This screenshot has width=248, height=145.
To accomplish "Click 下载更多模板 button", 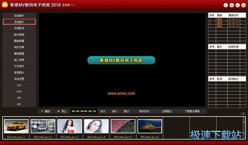I will coord(192,111).
